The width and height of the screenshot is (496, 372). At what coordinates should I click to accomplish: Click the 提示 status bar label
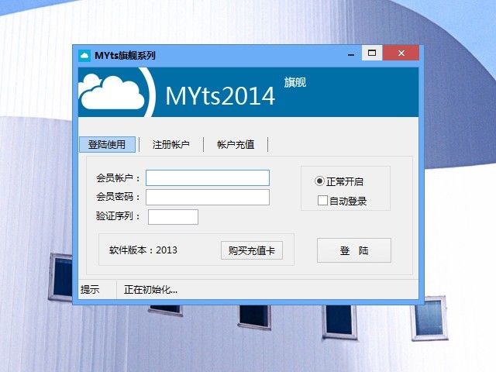[90, 289]
